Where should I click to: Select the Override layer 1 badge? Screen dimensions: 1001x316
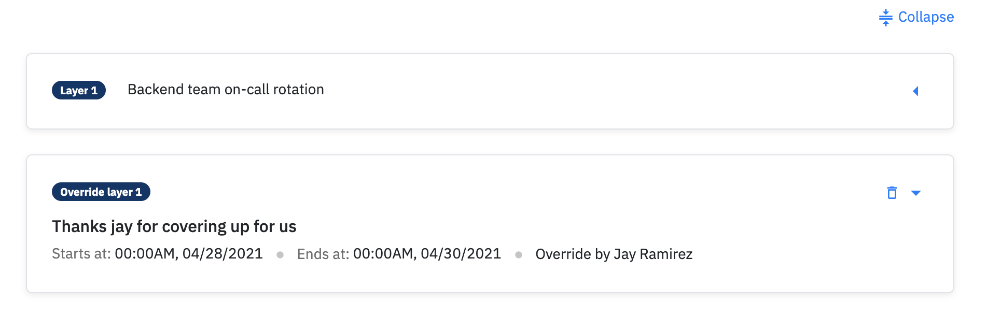tap(101, 192)
